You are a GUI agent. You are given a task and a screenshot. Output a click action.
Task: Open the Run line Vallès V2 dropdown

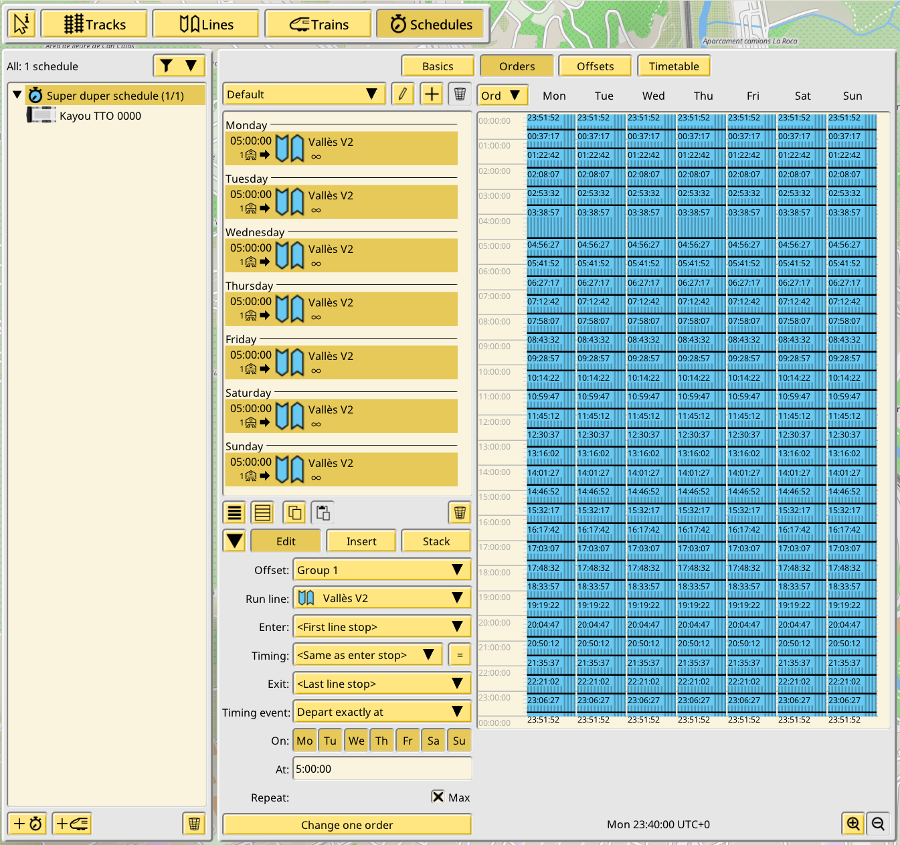pyautogui.click(x=382, y=598)
